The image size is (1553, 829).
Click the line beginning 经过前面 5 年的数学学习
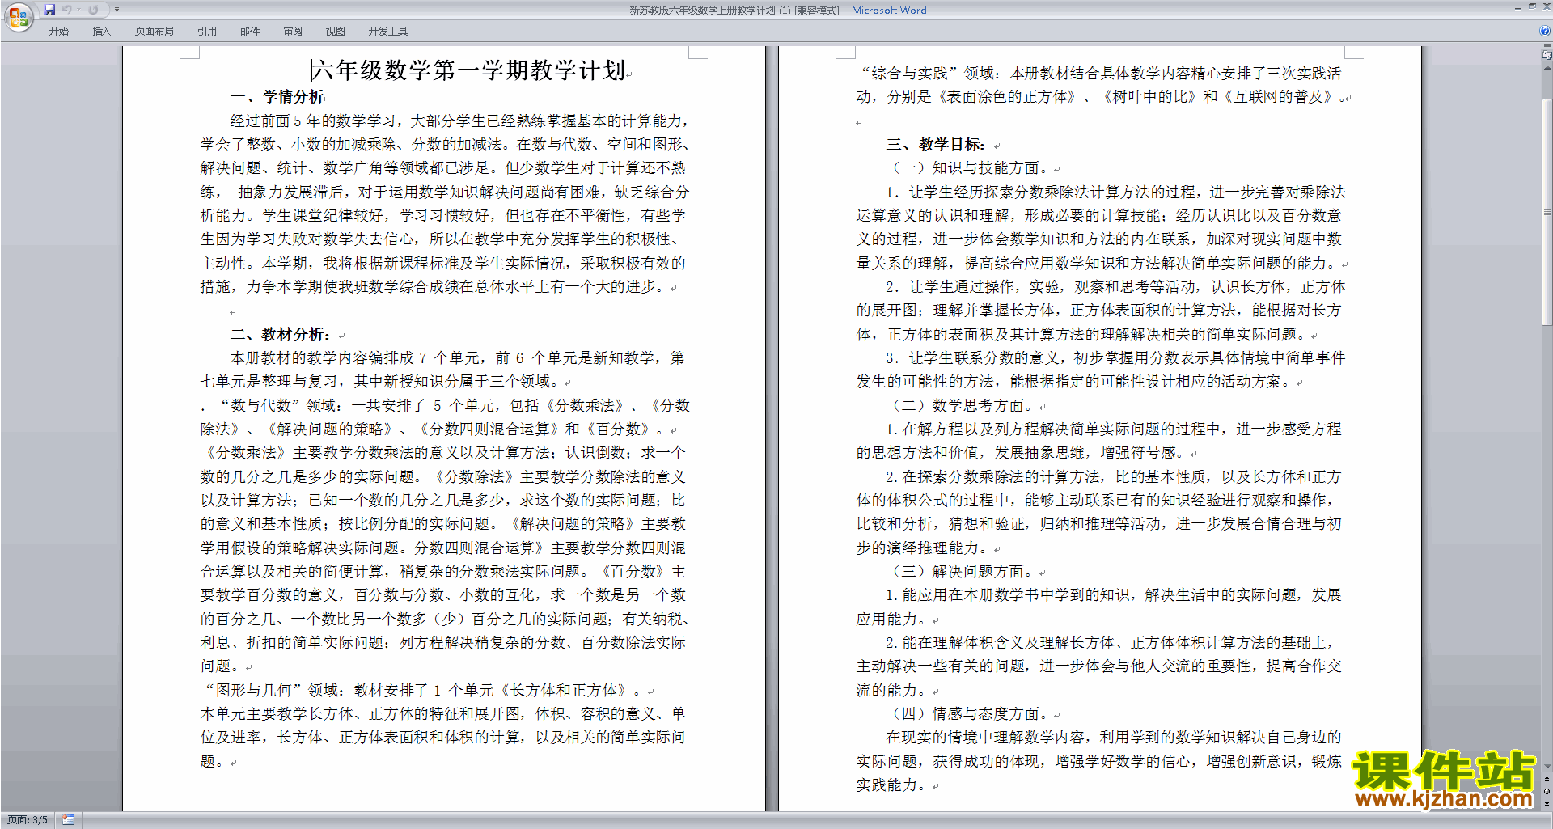tap(460, 121)
